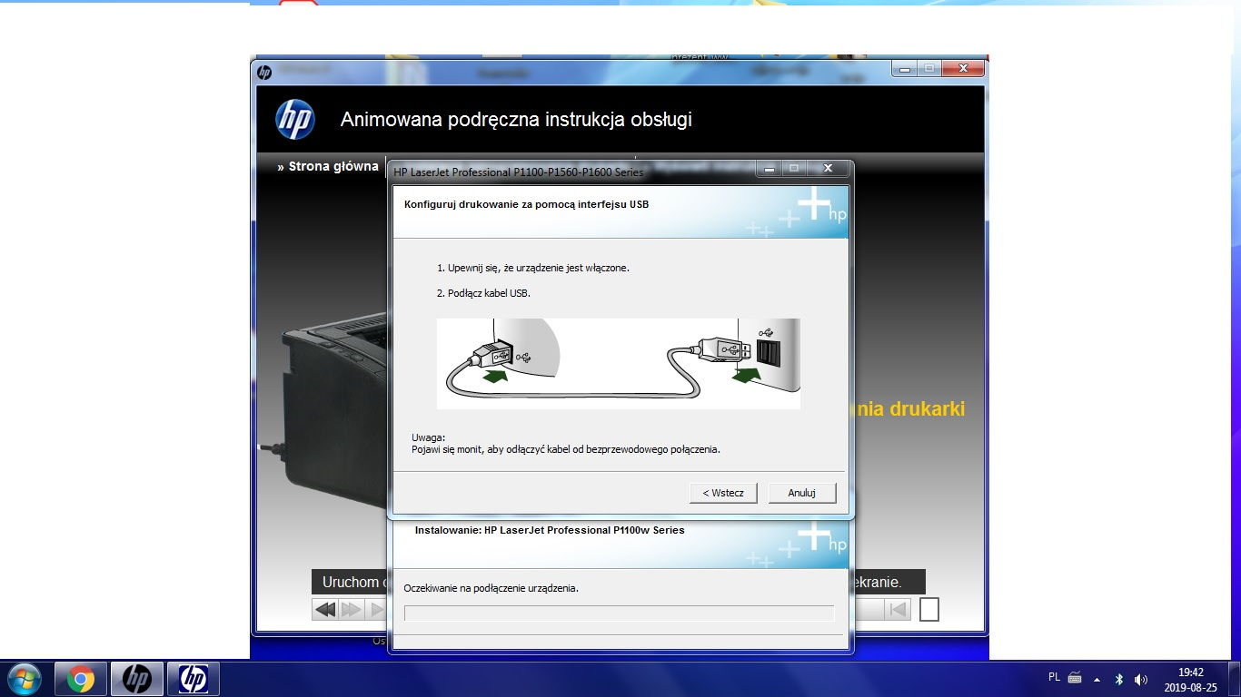Screen dimensions: 1241x697
Task: Click the USB cable connection illustration
Action: click(619, 363)
